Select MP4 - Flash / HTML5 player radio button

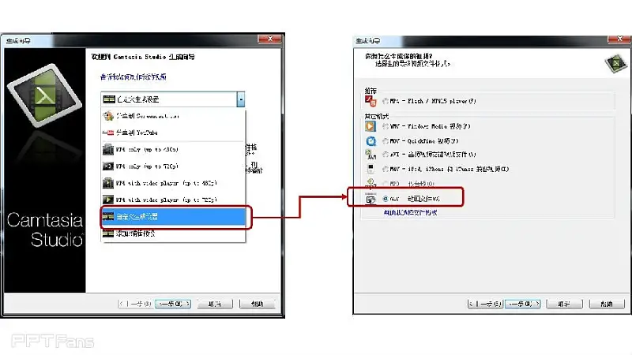(x=386, y=101)
